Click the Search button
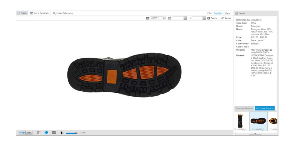This screenshot has width=286, height=143. (212, 18)
